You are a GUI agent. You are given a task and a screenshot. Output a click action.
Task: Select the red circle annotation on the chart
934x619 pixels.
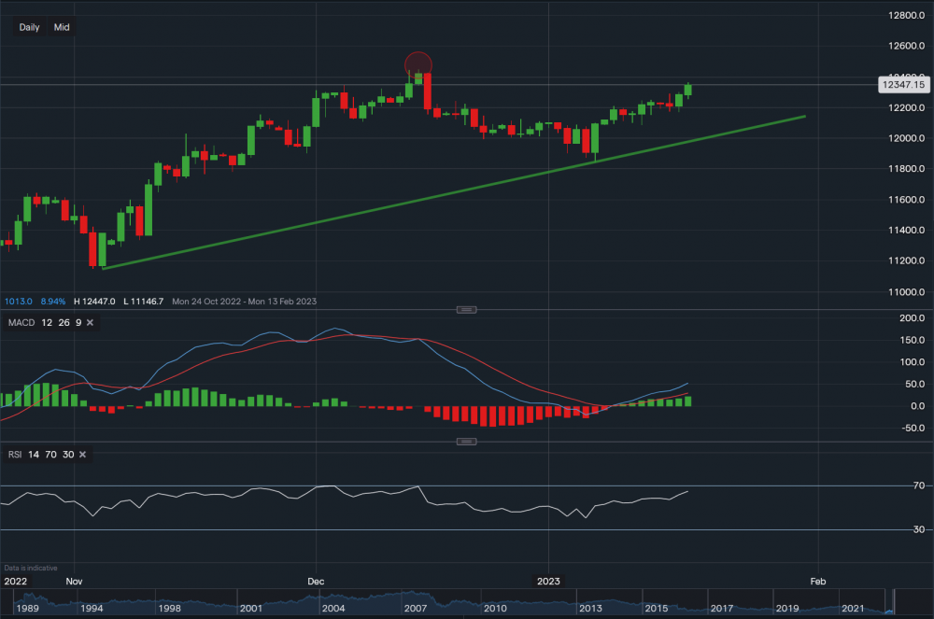click(418, 63)
